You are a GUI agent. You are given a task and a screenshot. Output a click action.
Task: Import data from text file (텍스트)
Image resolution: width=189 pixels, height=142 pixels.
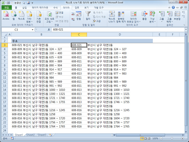pos(21,16)
